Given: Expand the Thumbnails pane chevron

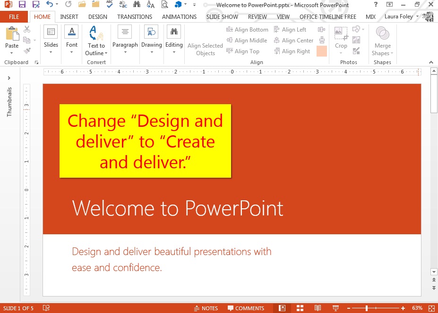Looking at the screenshot, I should 9,78.
